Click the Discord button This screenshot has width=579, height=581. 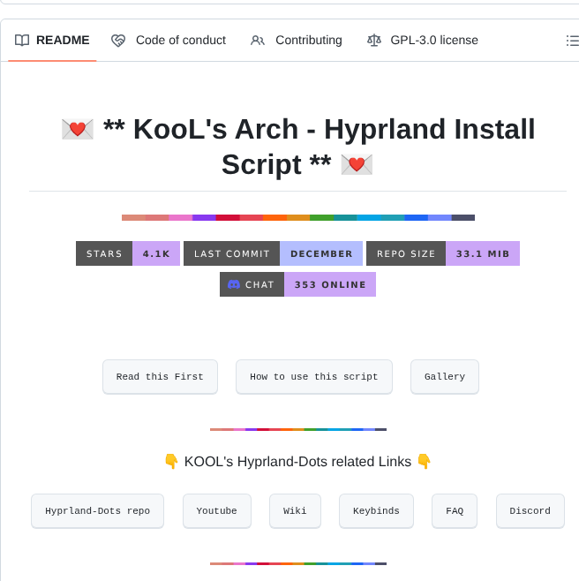coord(530,511)
